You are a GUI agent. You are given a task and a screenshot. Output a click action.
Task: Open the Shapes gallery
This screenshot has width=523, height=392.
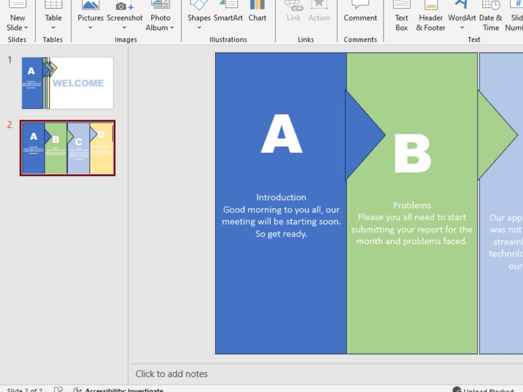pyautogui.click(x=199, y=15)
